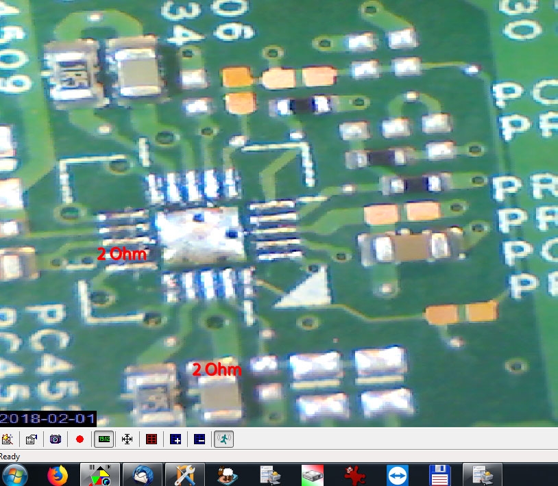The width and height of the screenshot is (558, 486).
Task: Take a snapshot with the camera icon
Action: [56, 439]
